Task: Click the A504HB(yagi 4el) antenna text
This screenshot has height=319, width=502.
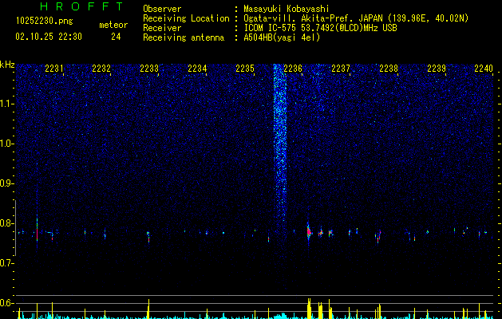Action: point(282,37)
